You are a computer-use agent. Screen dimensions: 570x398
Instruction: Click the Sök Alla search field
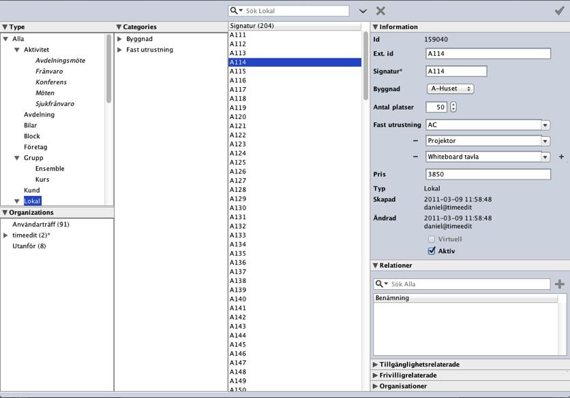(462, 284)
